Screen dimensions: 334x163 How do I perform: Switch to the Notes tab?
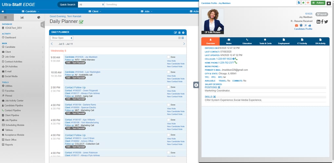[229, 41]
